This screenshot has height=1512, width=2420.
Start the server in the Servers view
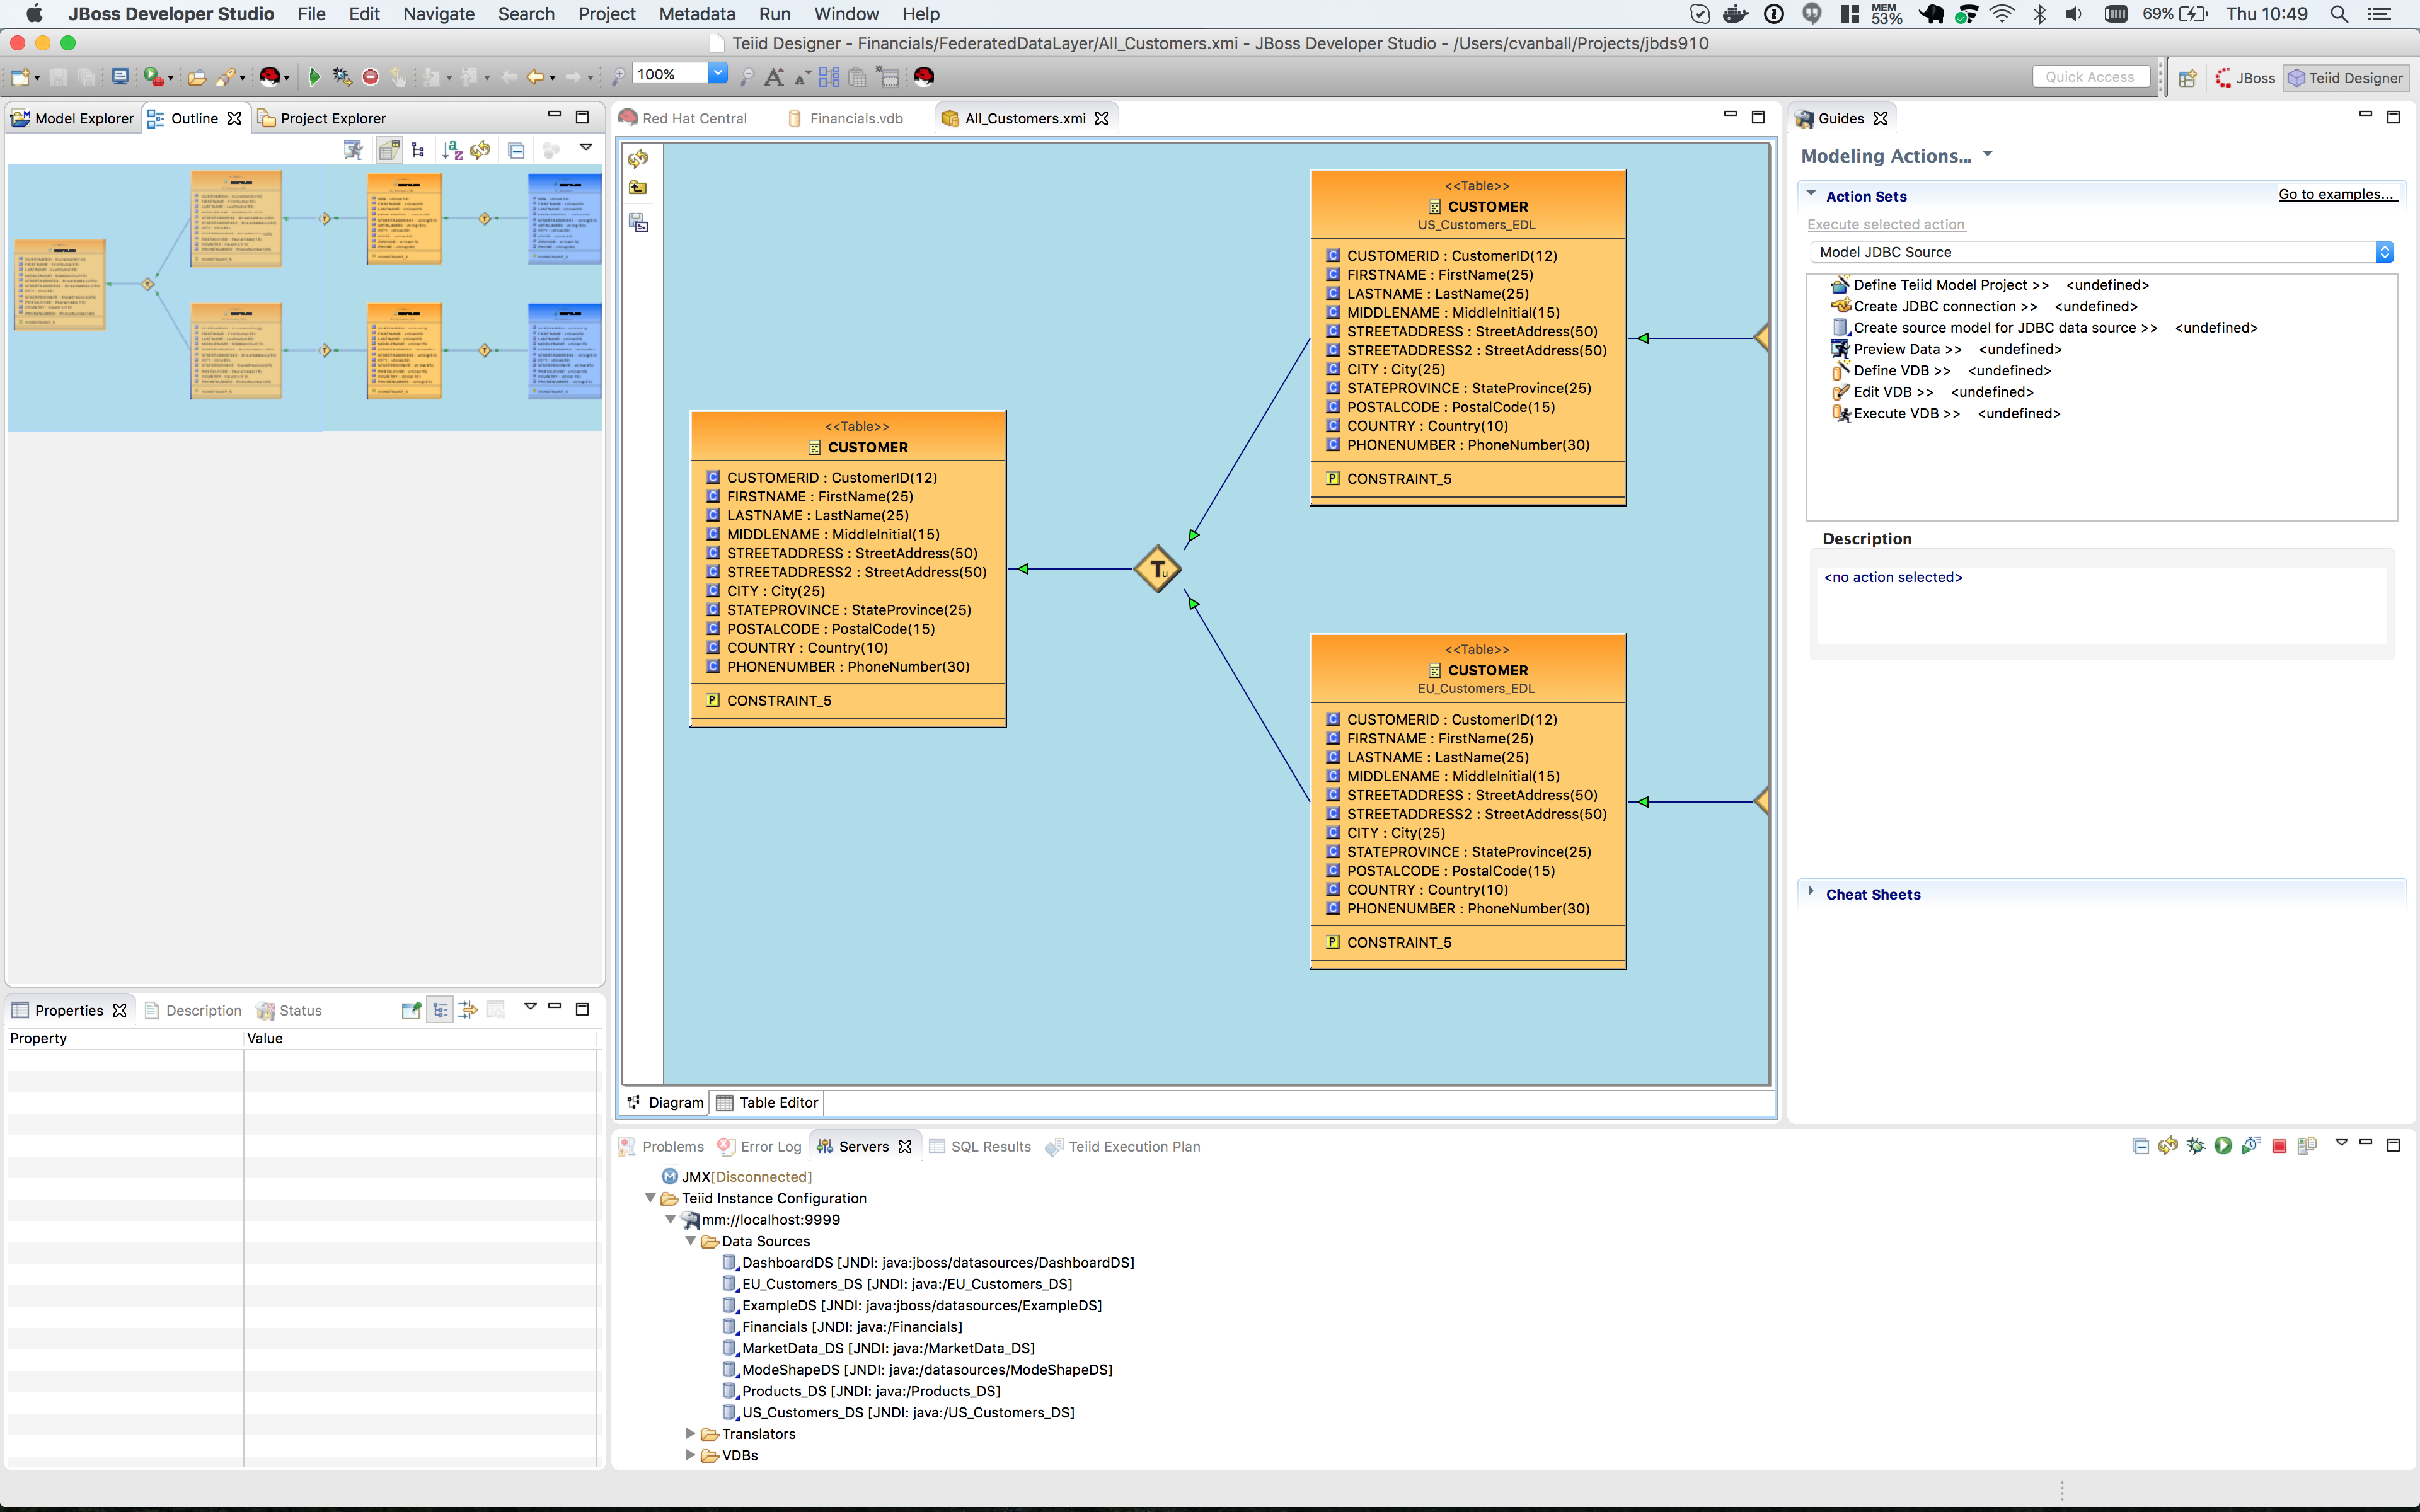coord(2223,1146)
